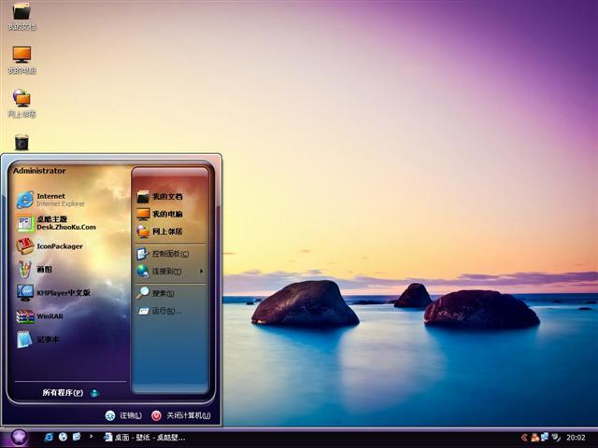Open 控制面板 (Control Panel) menu entry
The image size is (598, 448).
[x=169, y=254]
